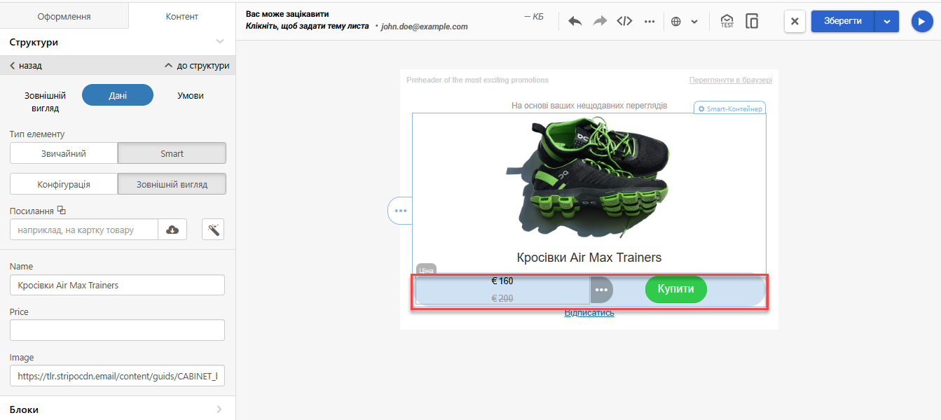
Task: Set element type to Звичайний
Action: (64, 153)
